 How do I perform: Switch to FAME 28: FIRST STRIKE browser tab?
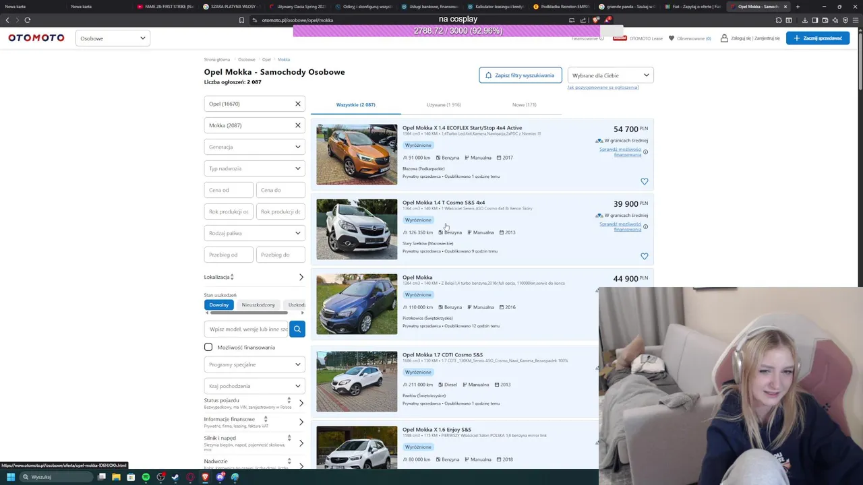coord(165,7)
